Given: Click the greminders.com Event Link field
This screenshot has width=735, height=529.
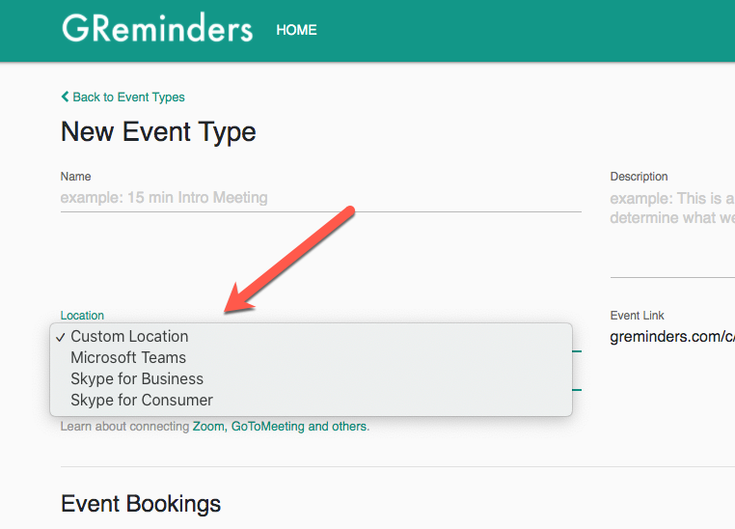Looking at the screenshot, I should pyautogui.click(x=672, y=337).
